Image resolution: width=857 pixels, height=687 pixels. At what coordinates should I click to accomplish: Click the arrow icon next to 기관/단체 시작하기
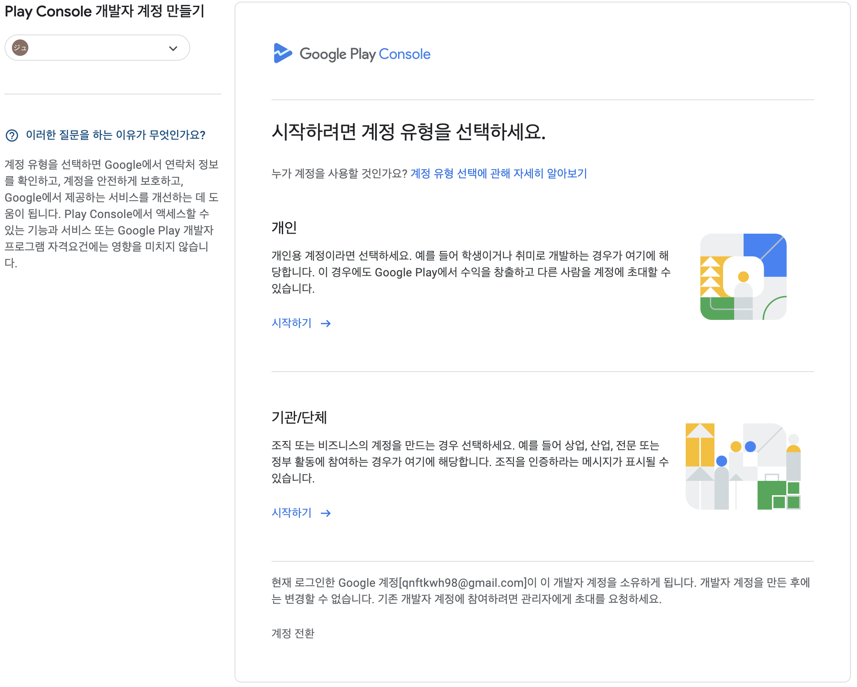point(326,514)
